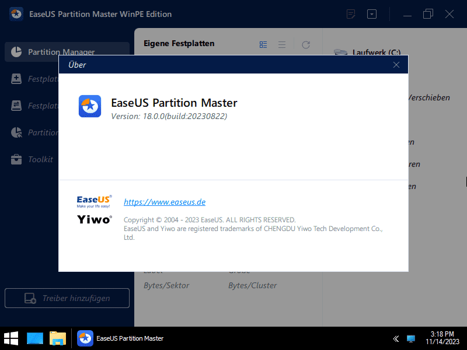This screenshot has width=467, height=350.
Task: Click the EaseUS logo in the title bar
Action: [x=16, y=14]
